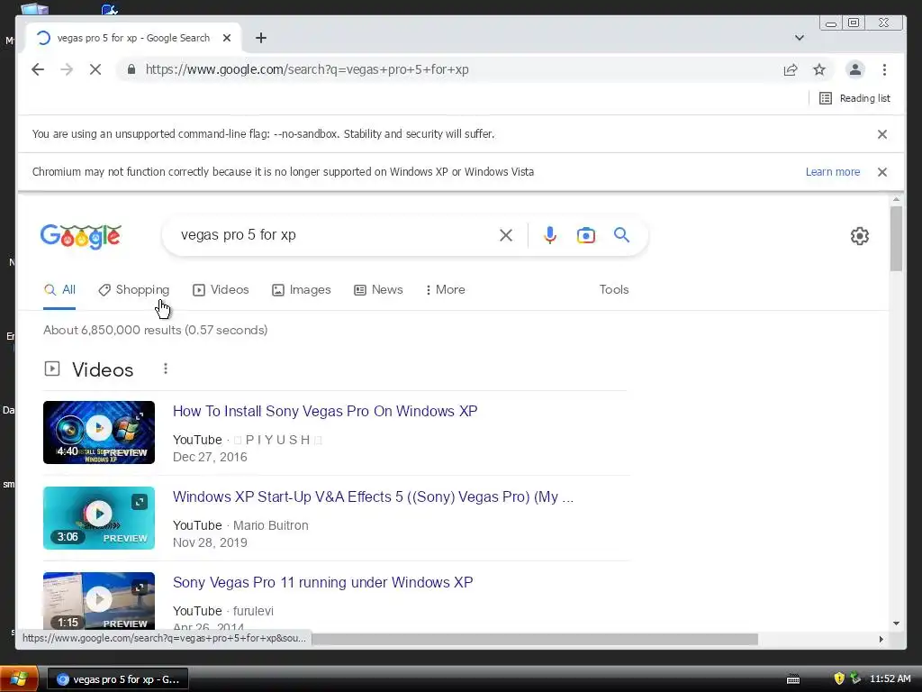This screenshot has height=692, width=922.
Task: Click the padlock site info icon
Action: pyautogui.click(x=131, y=69)
